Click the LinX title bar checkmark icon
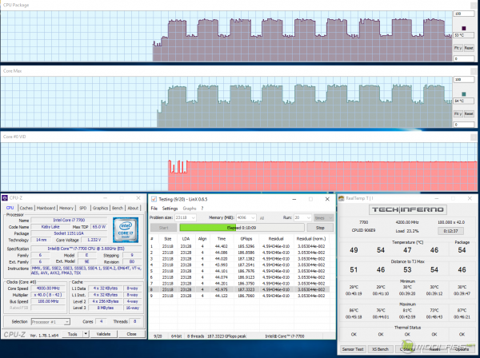This screenshot has width=480, height=358. 154,199
